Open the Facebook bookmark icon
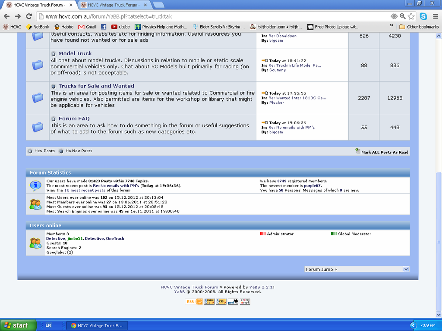 point(104,27)
